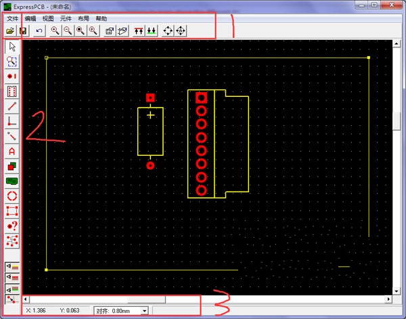Expand the 对齐 0.80mm dropdown

tap(145, 311)
